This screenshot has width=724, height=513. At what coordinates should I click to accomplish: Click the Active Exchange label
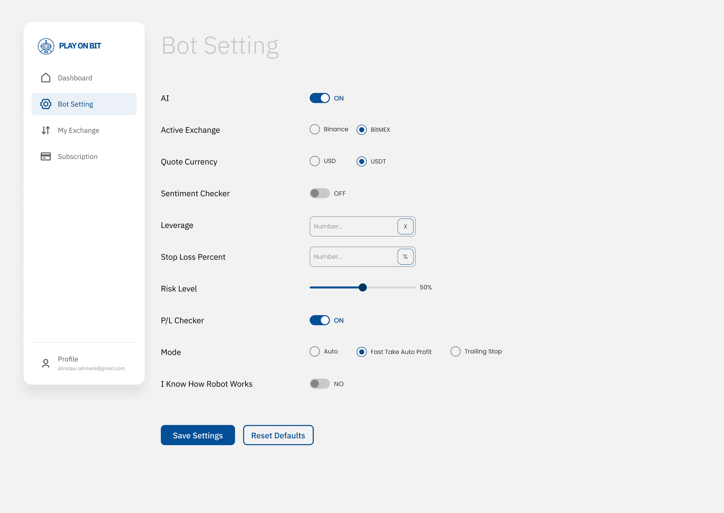pyautogui.click(x=190, y=130)
